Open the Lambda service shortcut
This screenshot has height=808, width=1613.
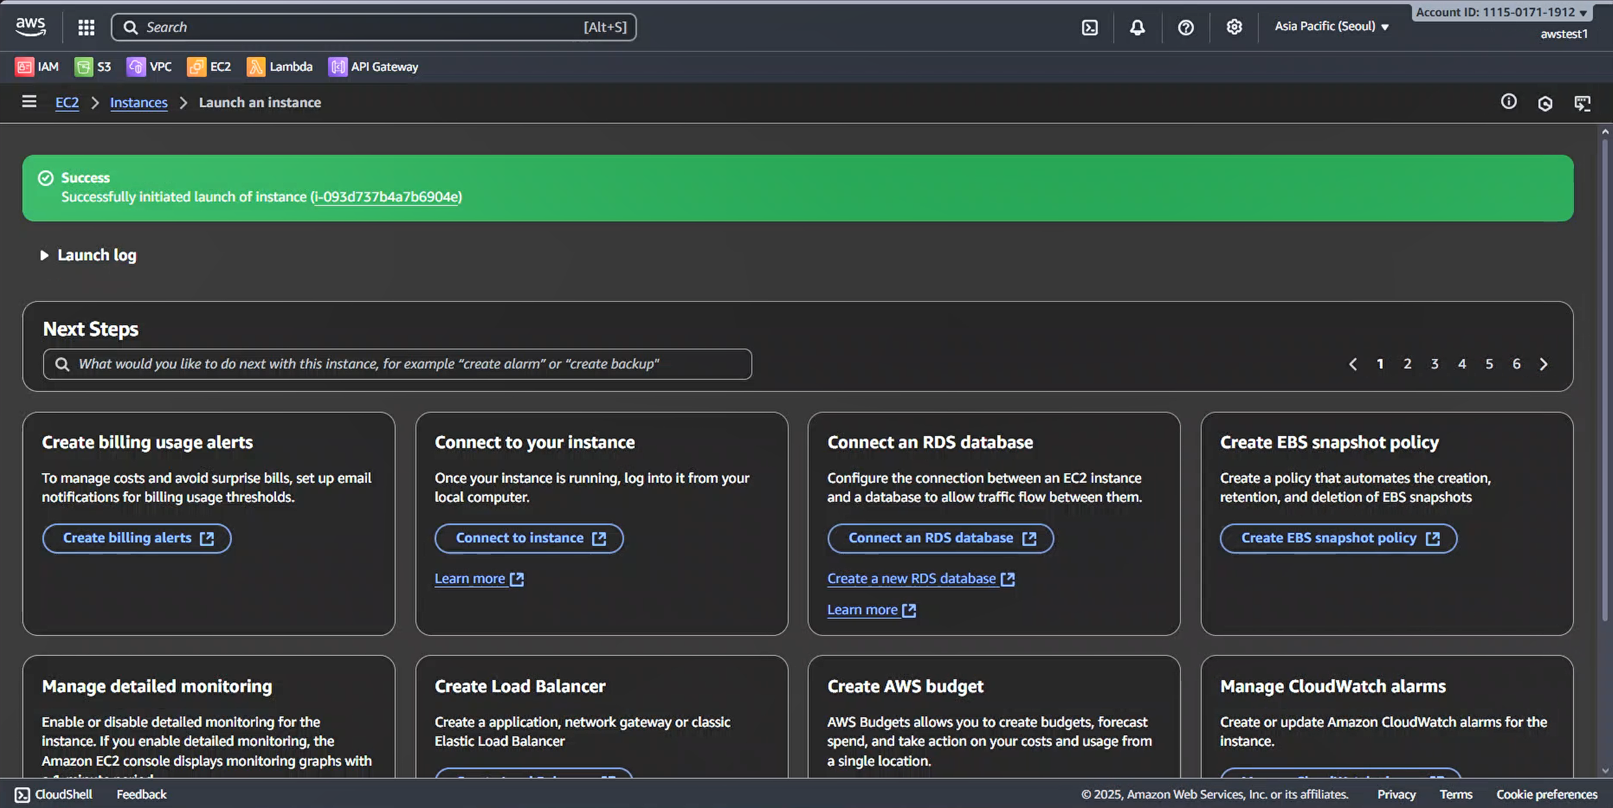click(280, 67)
